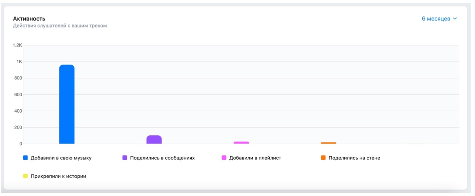Click the pink square legend icon

(224, 158)
